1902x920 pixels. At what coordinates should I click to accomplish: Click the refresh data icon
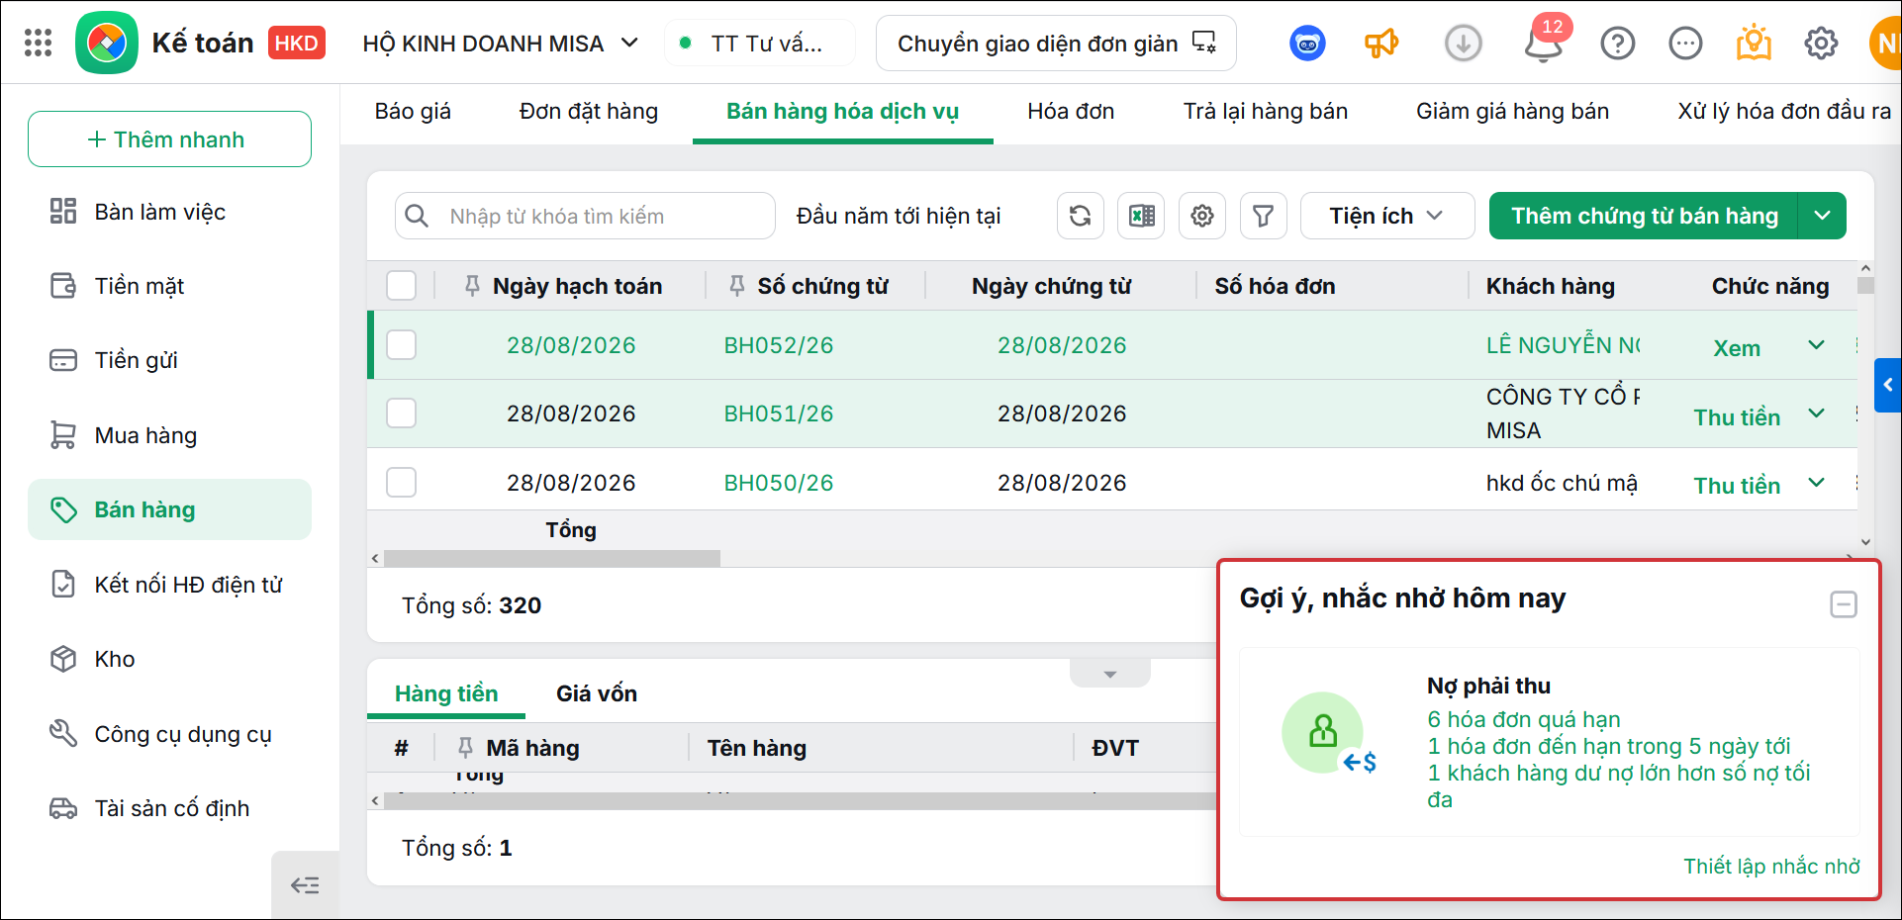click(1081, 216)
